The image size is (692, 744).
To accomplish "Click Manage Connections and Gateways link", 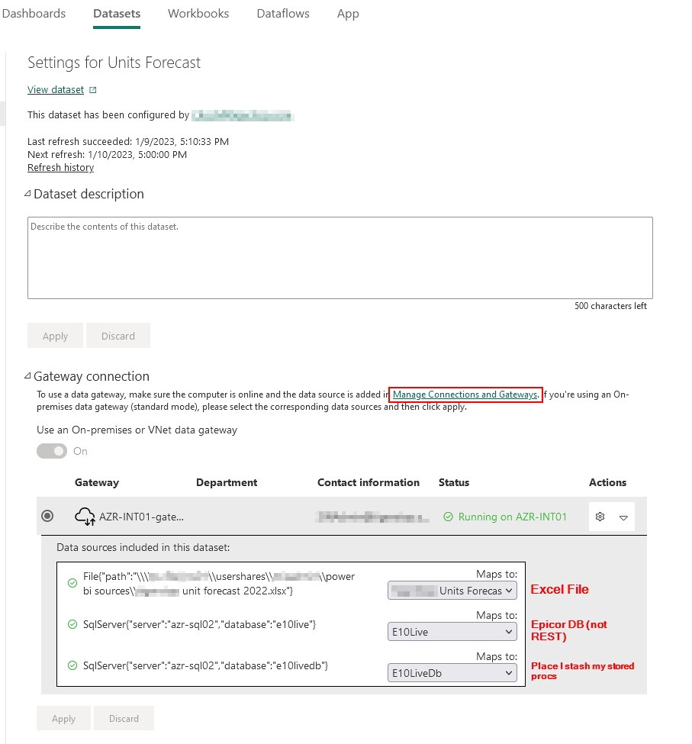I will tap(465, 395).
